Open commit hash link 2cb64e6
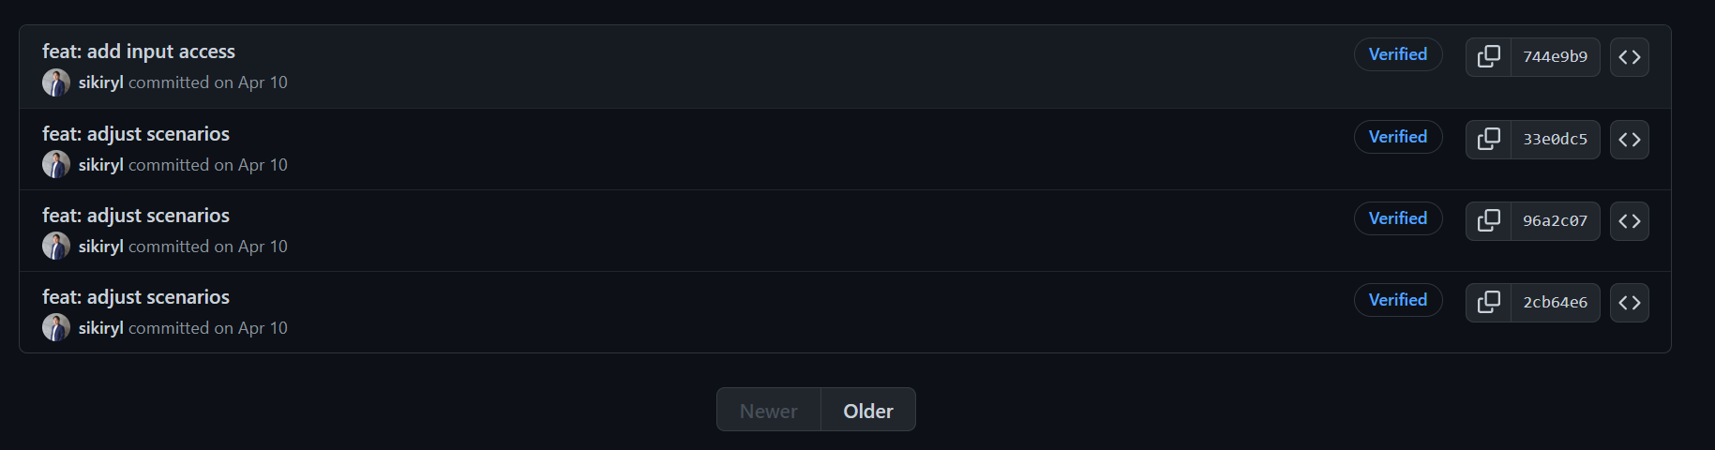This screenshot has height=450, width=1715. pos(1555,303)
